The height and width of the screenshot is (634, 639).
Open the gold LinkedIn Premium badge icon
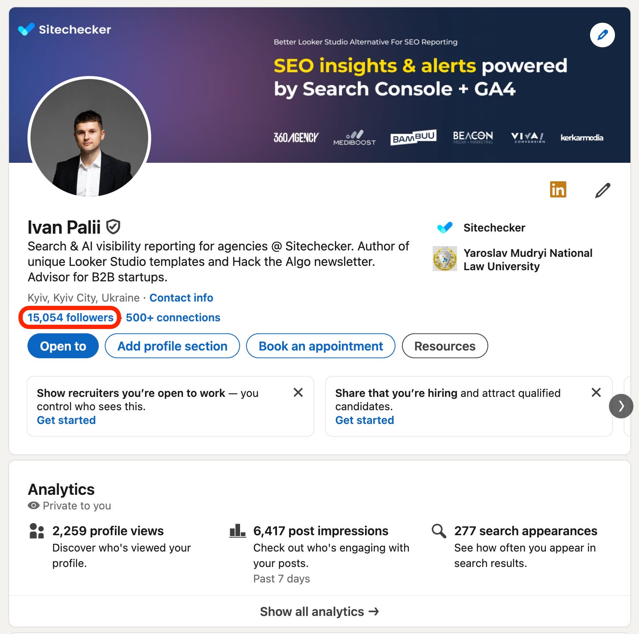(x=558, y=189)
